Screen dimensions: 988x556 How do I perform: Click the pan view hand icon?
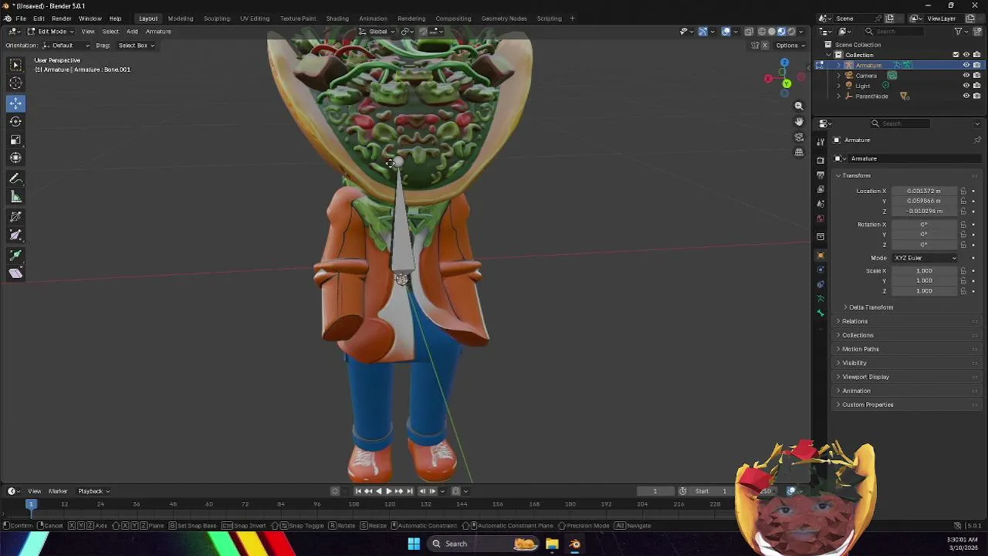click(799, 121)
